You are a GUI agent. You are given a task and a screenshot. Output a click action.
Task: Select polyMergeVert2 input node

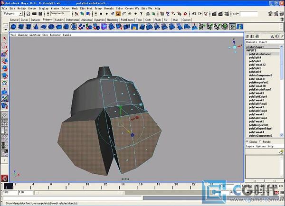(x=259, y=83)
